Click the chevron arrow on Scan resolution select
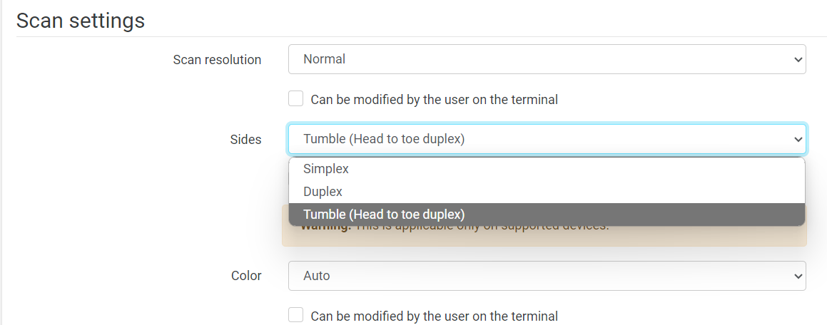827x325 pixels. click(798, 60)
